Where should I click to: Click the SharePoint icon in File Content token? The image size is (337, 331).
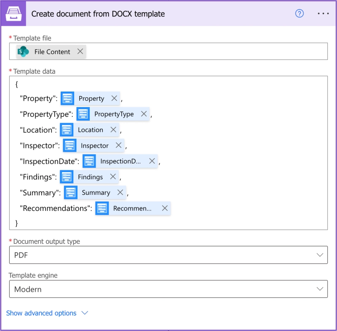pos(23,51)
